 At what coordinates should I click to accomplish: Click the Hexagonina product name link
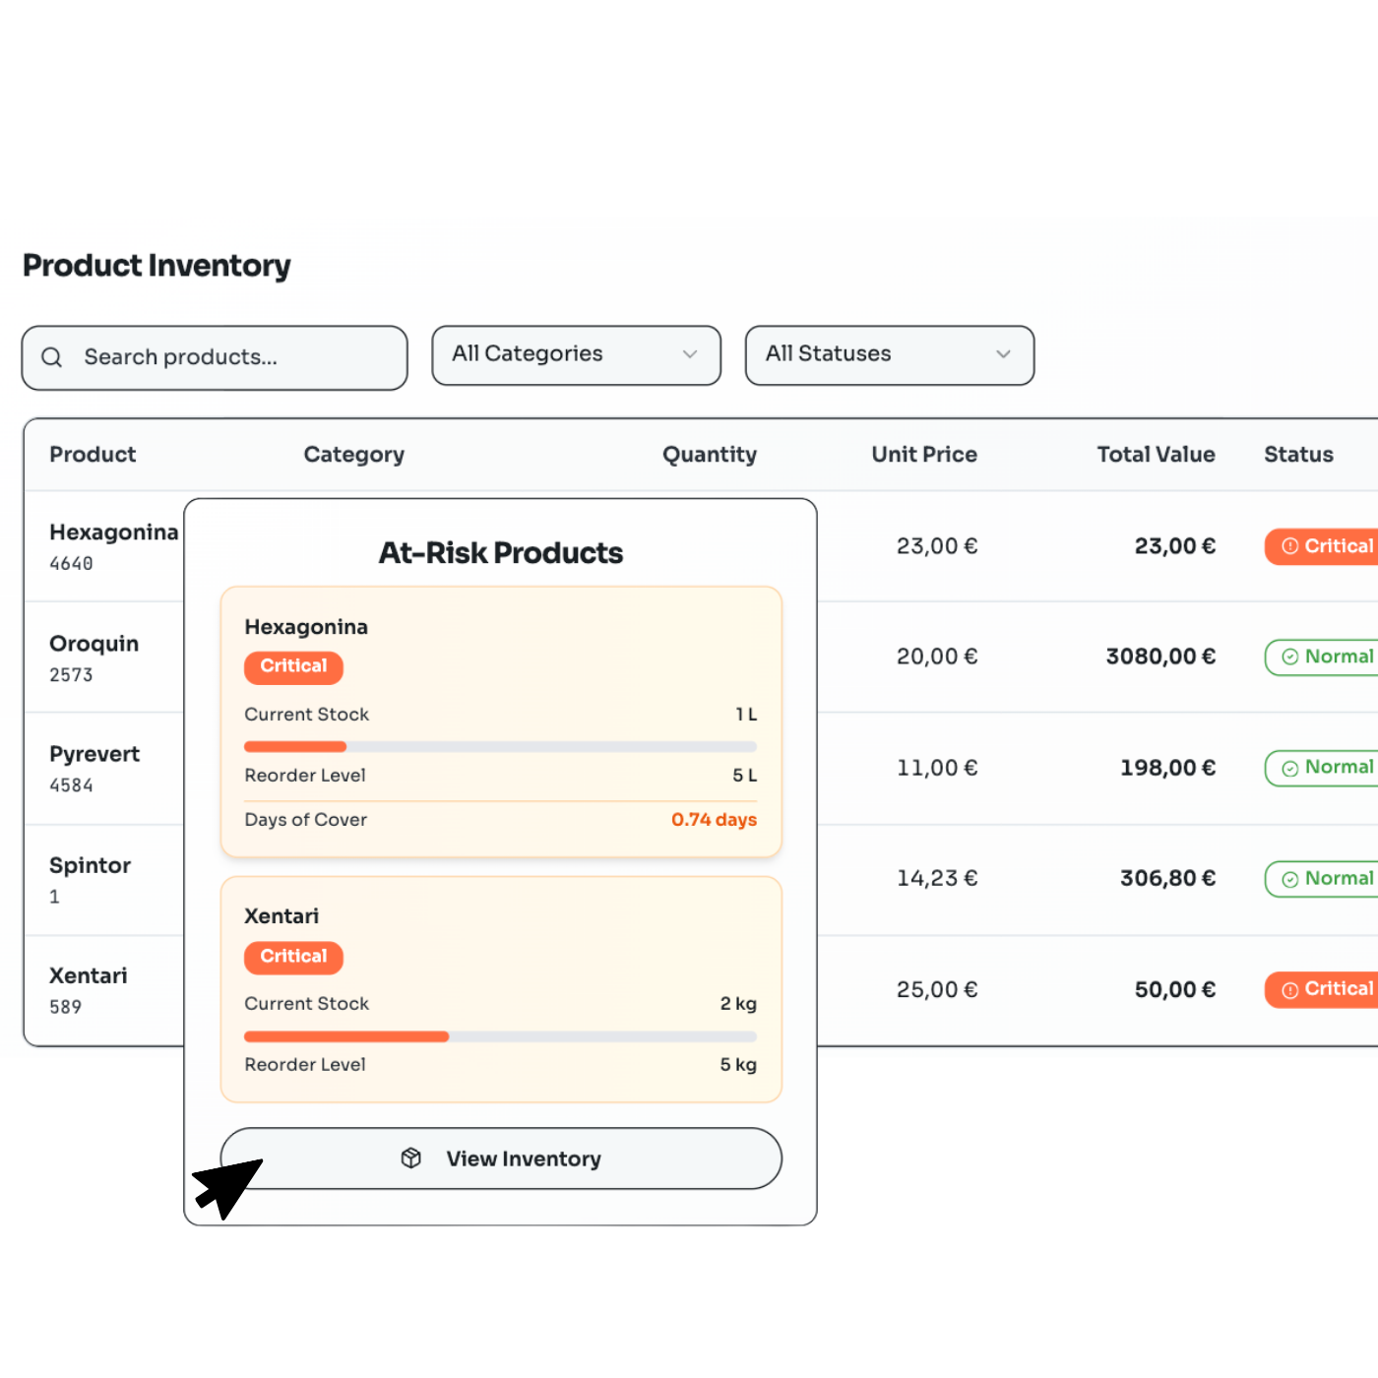click(113, 532)
